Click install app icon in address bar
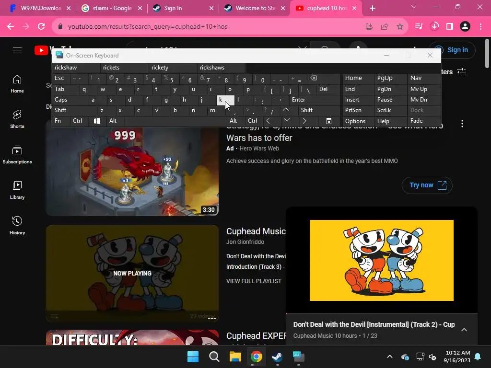Viewport: 491px width, 368px height. click(x=369, y=27)
